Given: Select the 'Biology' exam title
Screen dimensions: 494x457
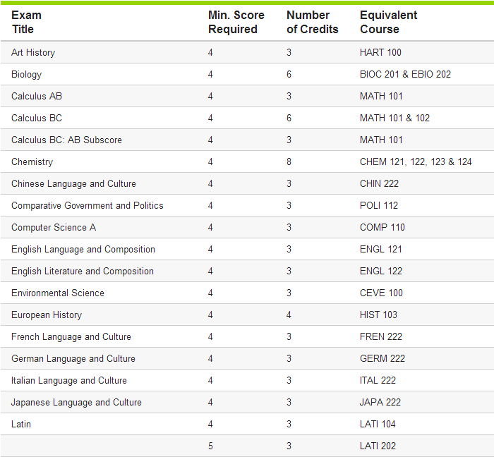Looking at the screenshot, I should 27,75.
